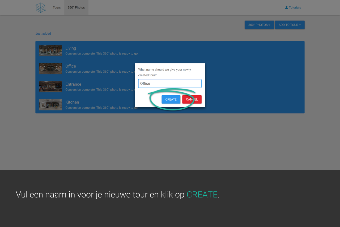Switch to the 360° Photos tab

click(x=76, y=8)
